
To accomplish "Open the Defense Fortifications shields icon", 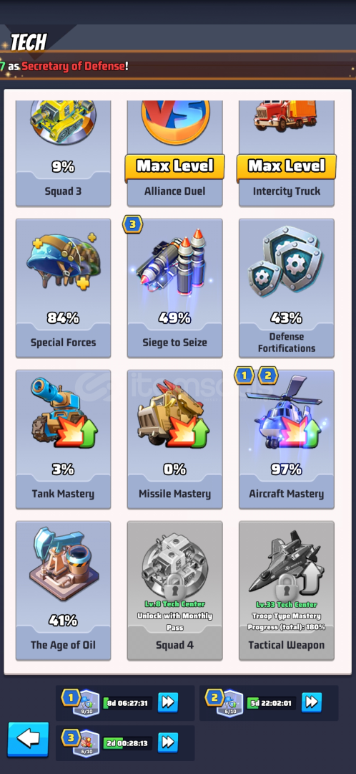I will tap(286, 262).
